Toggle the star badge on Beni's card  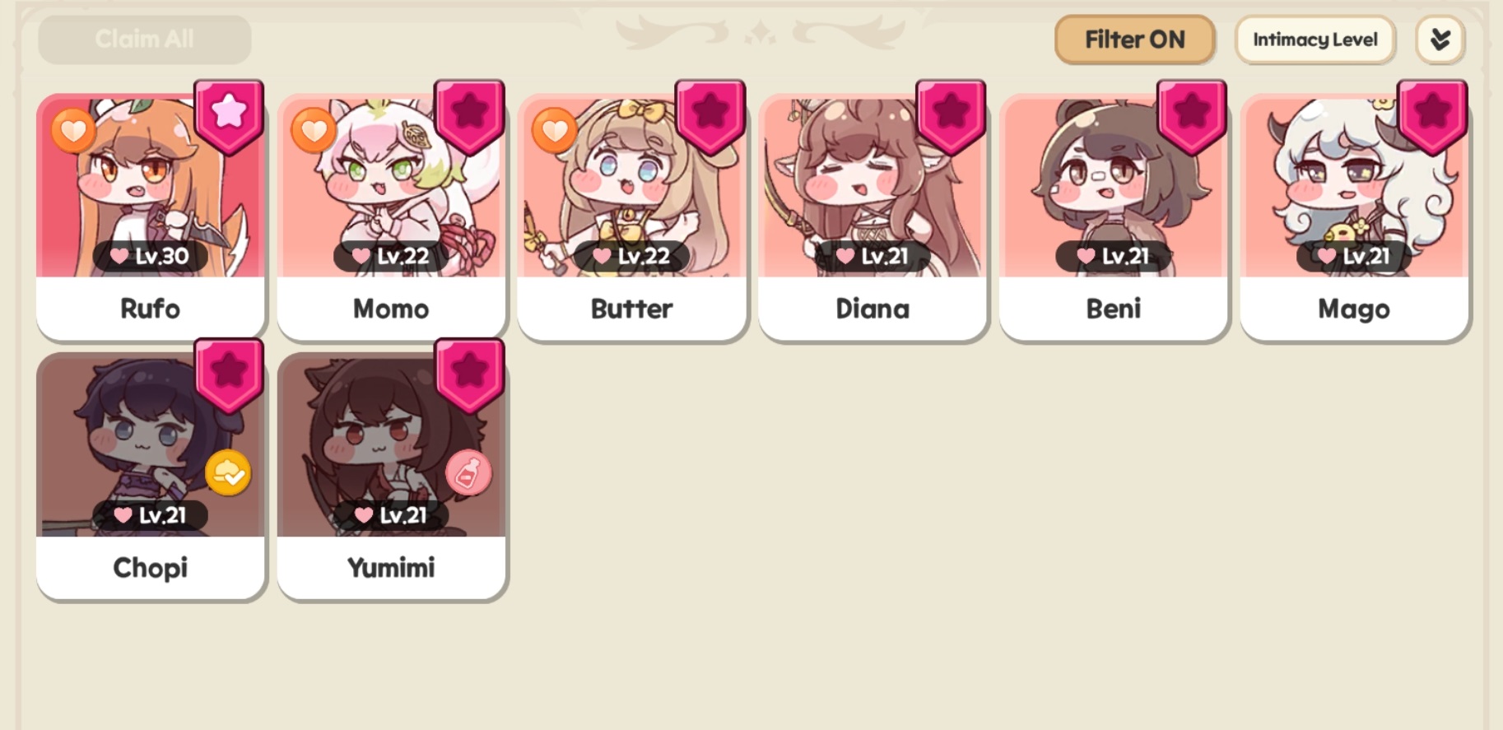click(x=1191, y=115)
